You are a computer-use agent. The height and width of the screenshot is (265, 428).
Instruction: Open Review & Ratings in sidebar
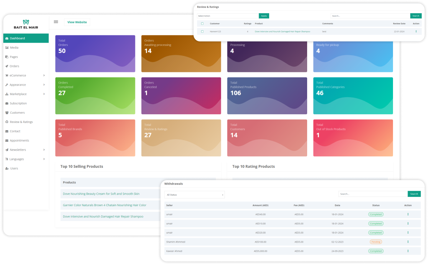[x=21, y=122]
